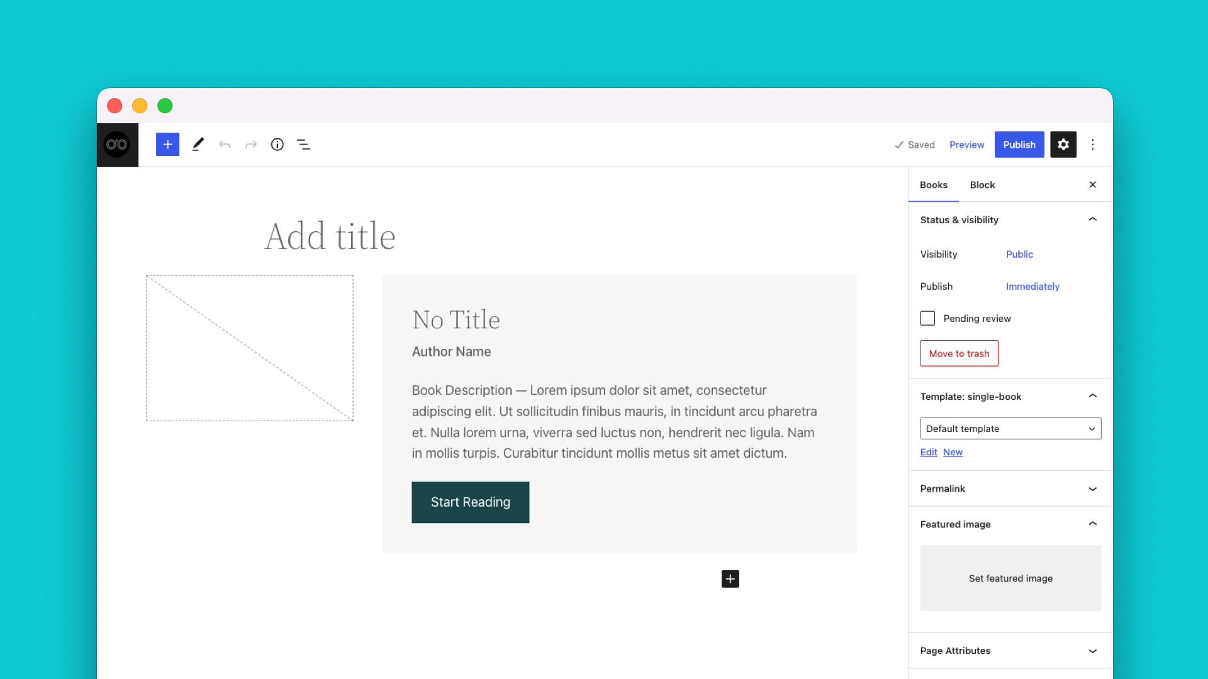The height and width of the screenshot is (679, 1208).
Task: Select the Default template dropdown
Action: (1010, 428)
